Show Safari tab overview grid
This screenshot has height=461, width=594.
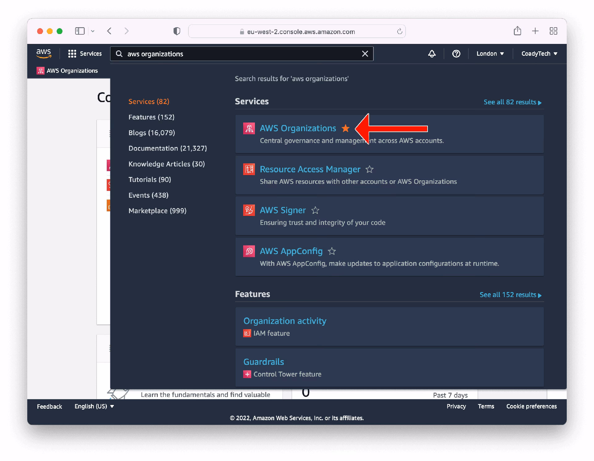(553, 31)
